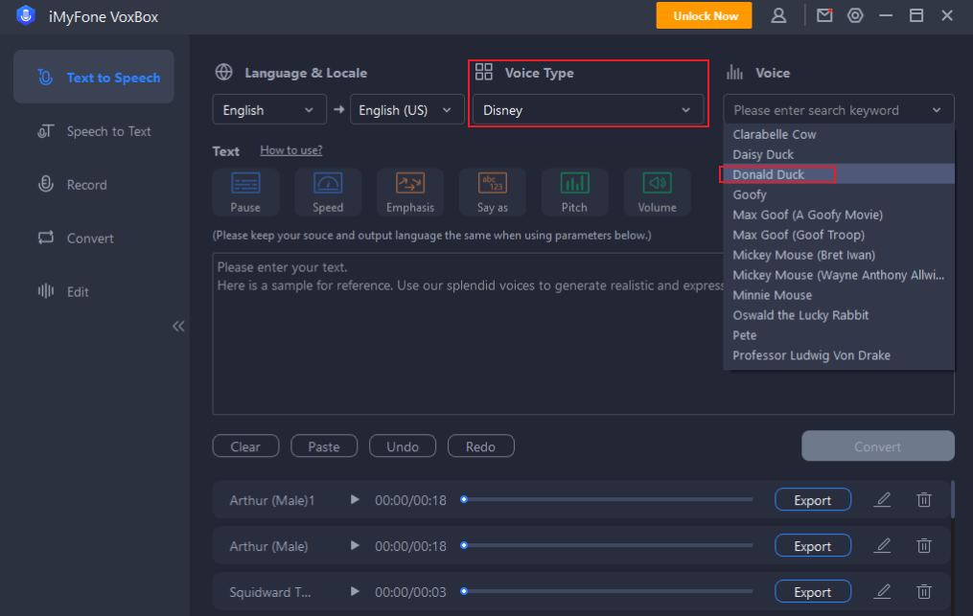Open the Disney voice type dropdown
Viewport: 973px width, 616px height.
(588, 110)
